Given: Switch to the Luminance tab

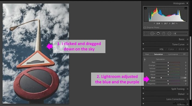Looking at the screenshot, I should click(173, 54).
